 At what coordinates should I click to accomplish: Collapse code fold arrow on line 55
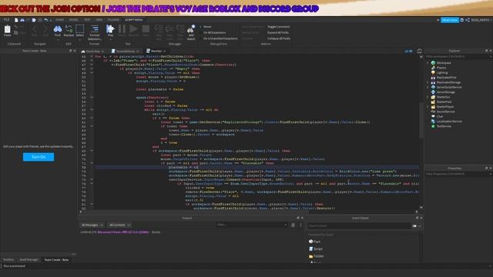(x=92, y=98)
